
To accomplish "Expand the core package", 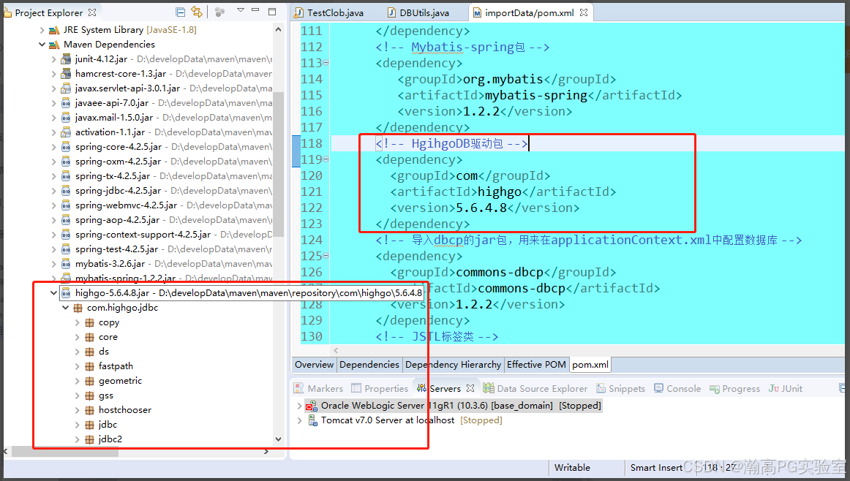I will point(77,337).
